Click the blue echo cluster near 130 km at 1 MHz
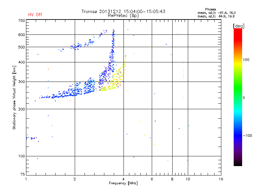 tap(31, 138)
